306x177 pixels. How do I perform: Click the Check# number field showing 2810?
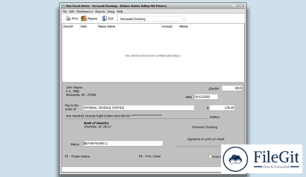(x=232, y=88)
